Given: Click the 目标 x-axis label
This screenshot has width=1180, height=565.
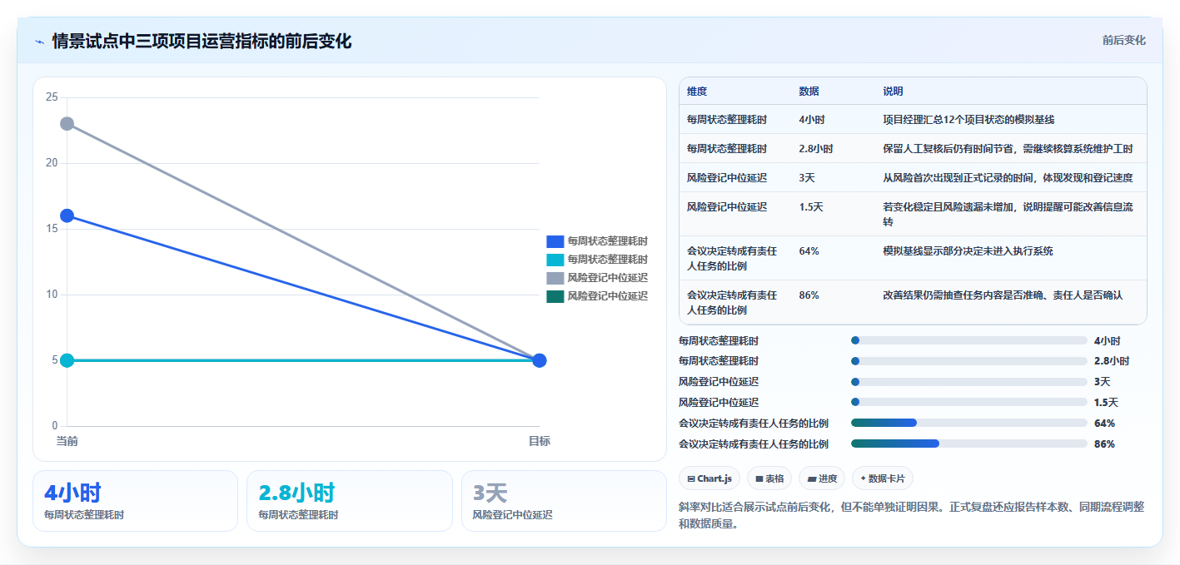Looking at the screenshot, I should (x=539, y=441).
